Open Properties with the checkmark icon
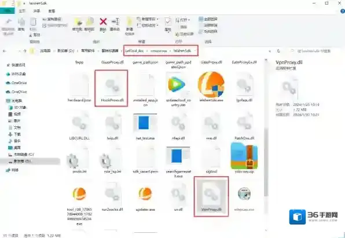Screen dimensions: 345x238 pos(168,22)
